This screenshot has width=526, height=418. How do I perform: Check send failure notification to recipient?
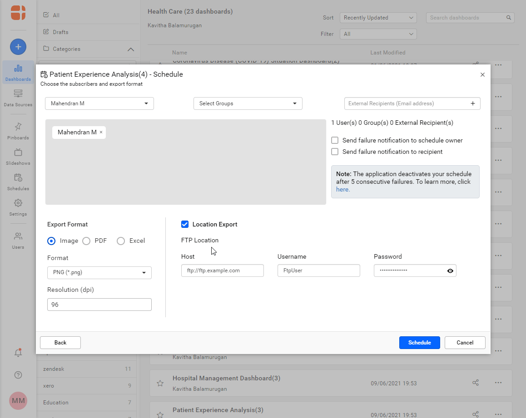(335, 152)
